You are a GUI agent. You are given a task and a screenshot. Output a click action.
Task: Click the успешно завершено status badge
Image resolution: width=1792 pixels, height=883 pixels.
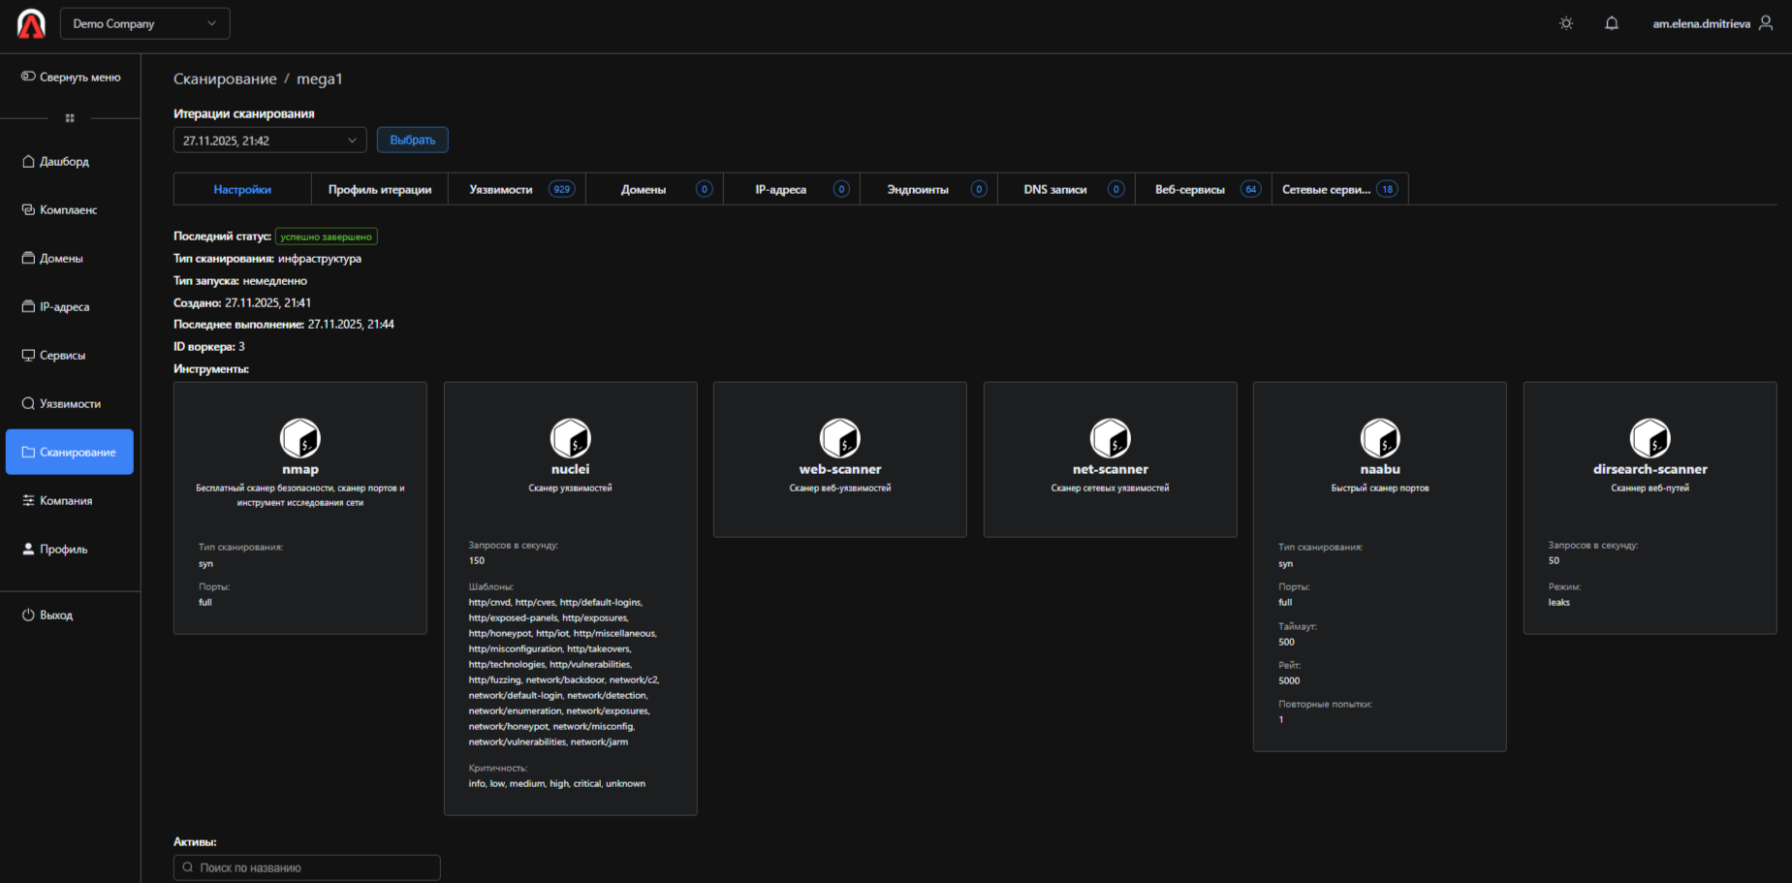point(327,237)
